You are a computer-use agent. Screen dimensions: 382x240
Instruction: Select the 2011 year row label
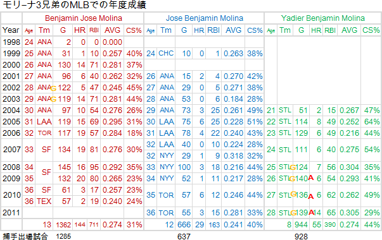11,213
